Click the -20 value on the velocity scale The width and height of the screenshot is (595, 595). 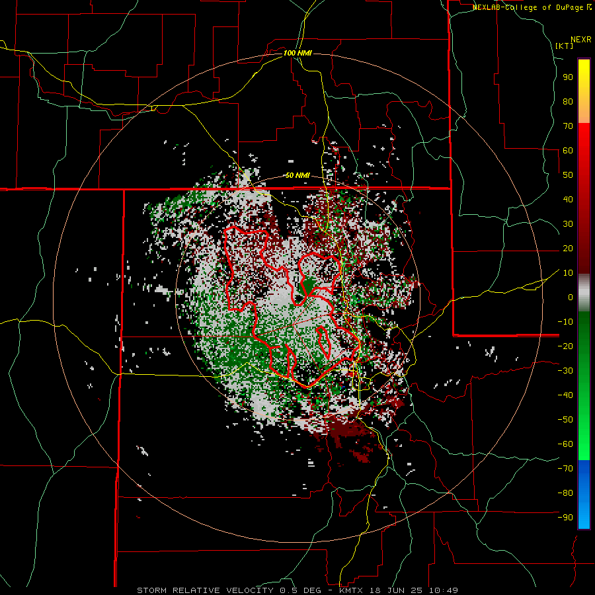tap(565, 346)
